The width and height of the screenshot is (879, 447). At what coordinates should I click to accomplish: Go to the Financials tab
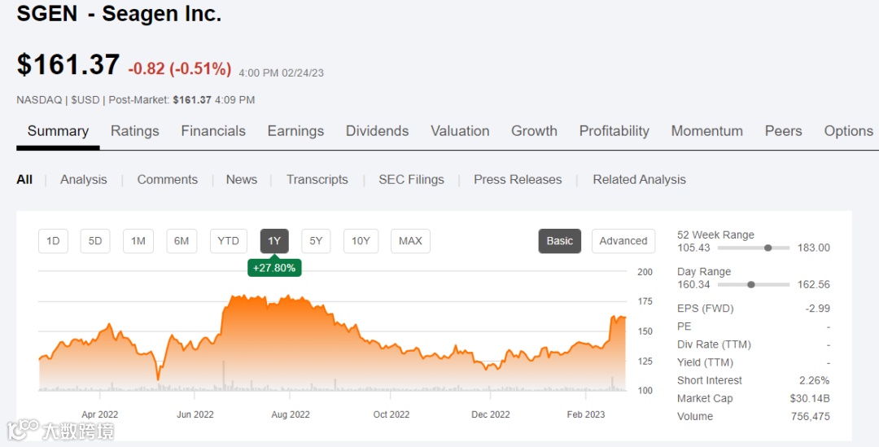click(213, 131)
